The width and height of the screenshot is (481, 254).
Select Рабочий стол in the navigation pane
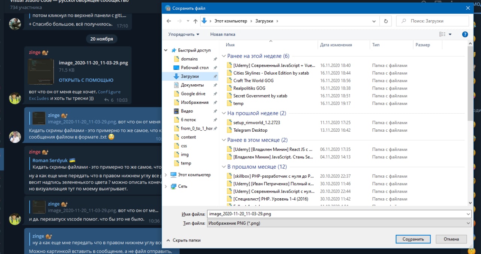[x=194, y=67]
